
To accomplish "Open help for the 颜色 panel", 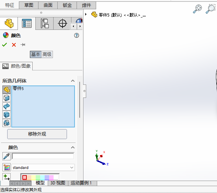I will 77,35.
